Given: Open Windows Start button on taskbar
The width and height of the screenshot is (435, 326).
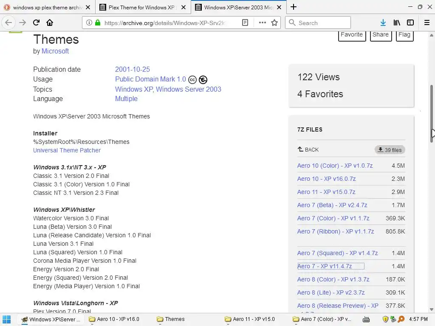Looking at the screenshot, I should pos(7,319).
